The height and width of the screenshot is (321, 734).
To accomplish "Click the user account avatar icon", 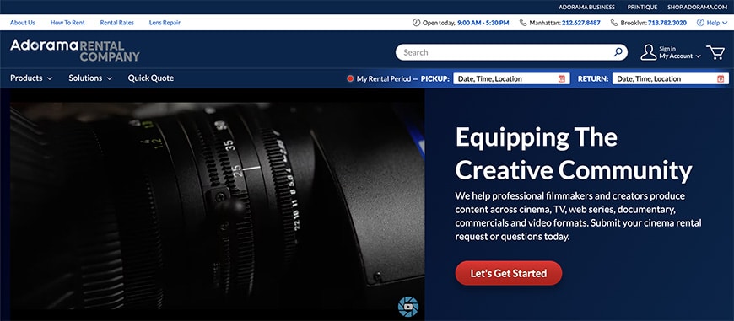I will [648, 52].
